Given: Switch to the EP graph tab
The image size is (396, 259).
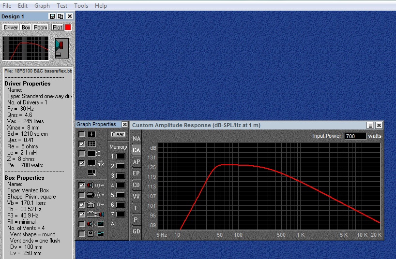Looking at the screenshot, I should (137, 173).
